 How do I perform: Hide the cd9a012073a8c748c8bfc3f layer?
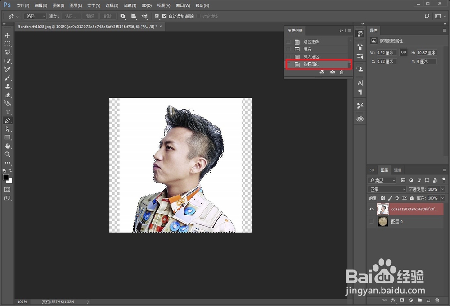point(372,209)
